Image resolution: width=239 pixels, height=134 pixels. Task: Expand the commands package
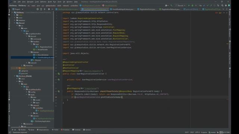coord(29,39)
